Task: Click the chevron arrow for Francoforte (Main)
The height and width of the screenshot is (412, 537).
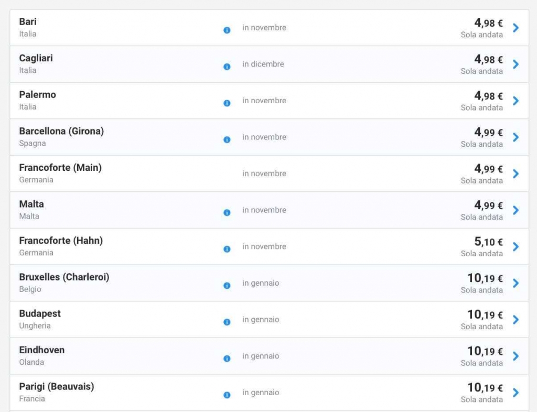Action: click(515, 174)
